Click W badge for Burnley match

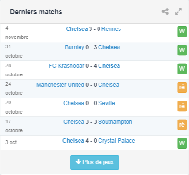(x=182, y=50)
